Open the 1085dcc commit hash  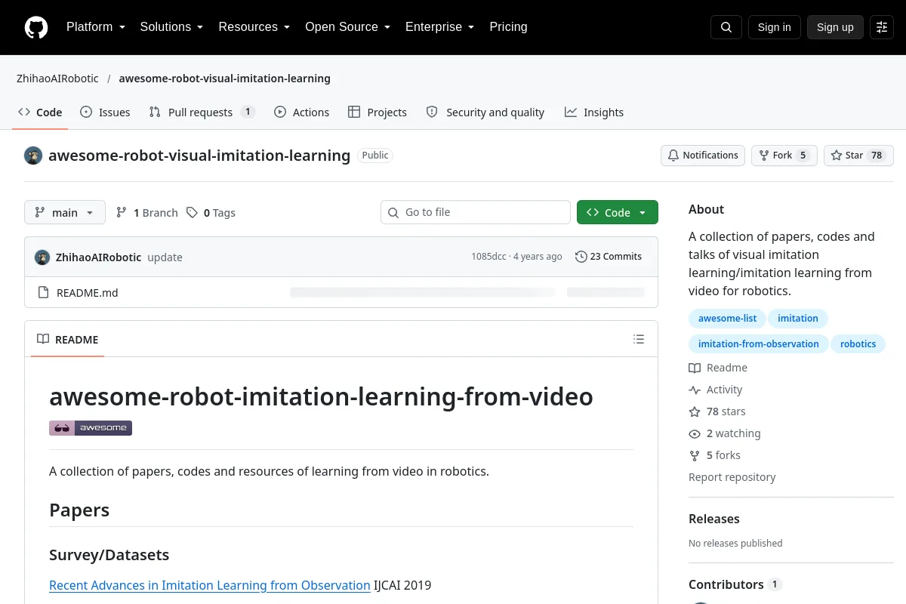click(488, 257)
